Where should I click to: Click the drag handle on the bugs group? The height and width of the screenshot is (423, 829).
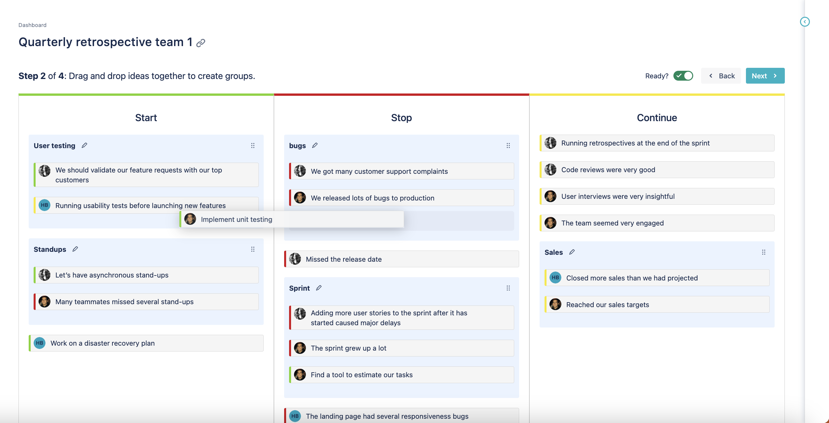coord(508,145)
